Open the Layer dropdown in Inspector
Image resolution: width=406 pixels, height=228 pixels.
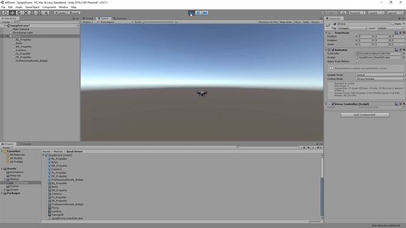tap(391, 28)
